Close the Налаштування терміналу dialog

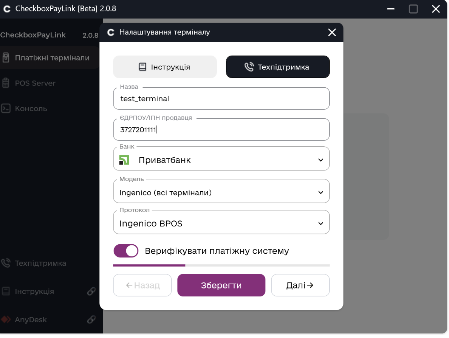click(x=332, y=33)
